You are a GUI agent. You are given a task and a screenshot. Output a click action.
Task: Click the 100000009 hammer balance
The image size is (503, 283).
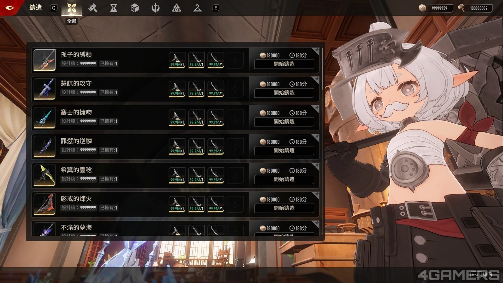tap(478, 8)
